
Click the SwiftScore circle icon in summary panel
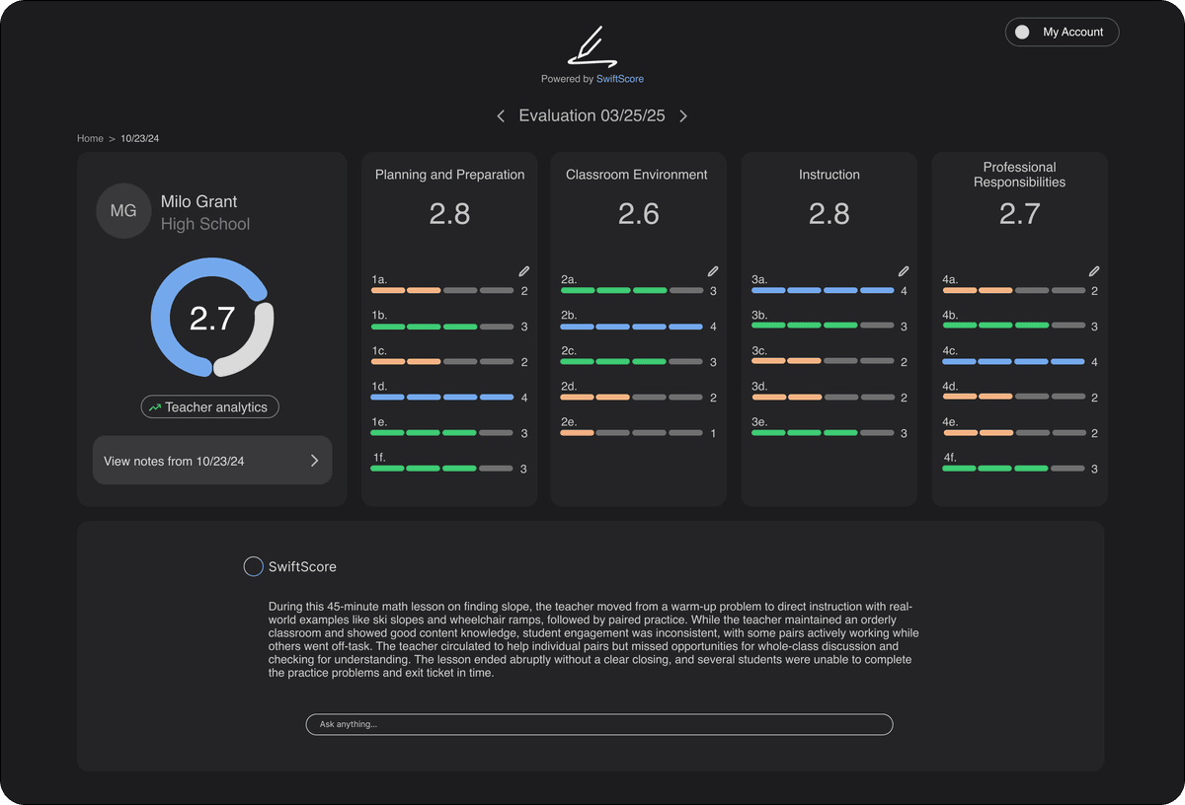coord(253,565)
